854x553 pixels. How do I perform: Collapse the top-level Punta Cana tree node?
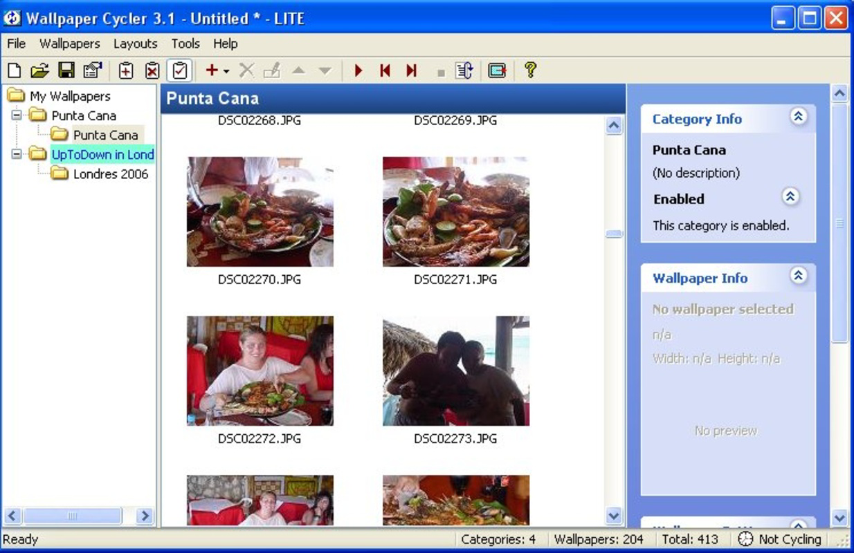pos(17,115)
